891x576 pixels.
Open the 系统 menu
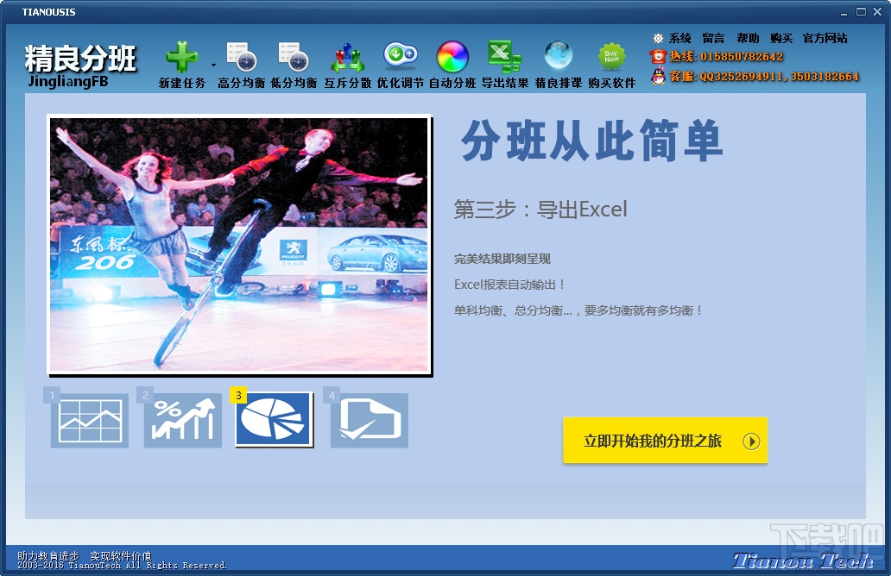coord(679,38)
